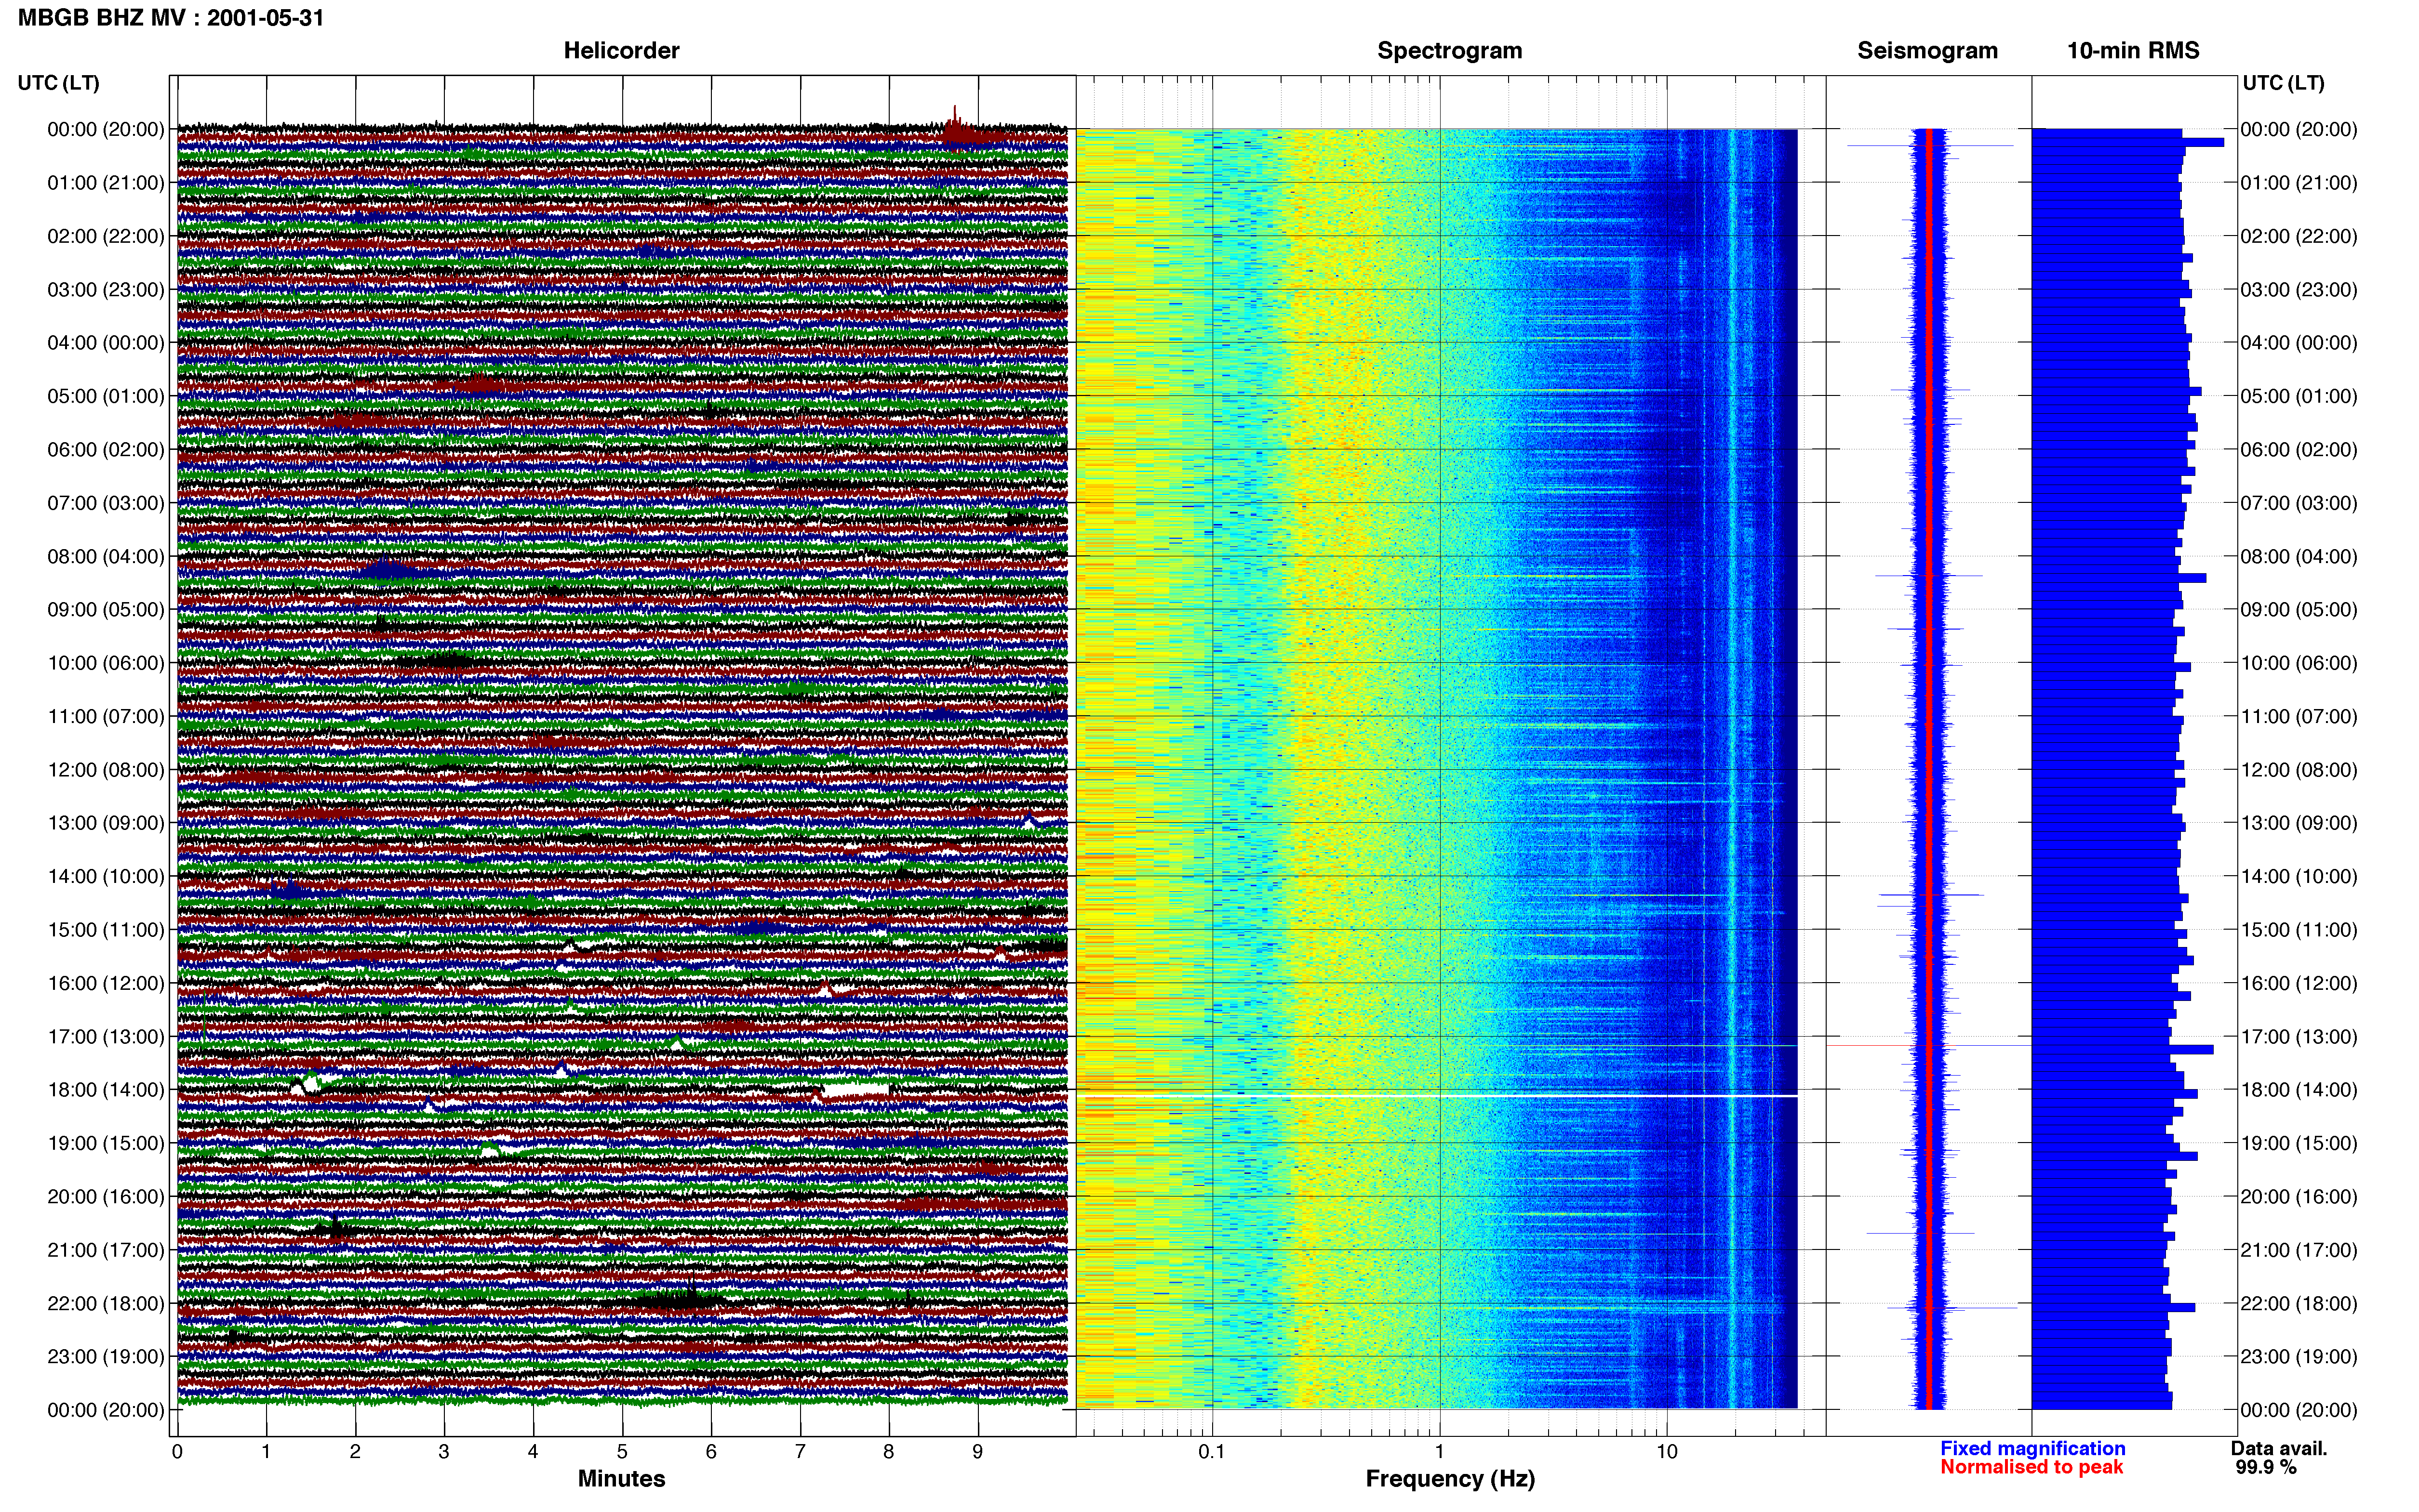Click the '0.1' tick on Frequency axis
This screenshot has height=1512, width=2419.
1212,1452
